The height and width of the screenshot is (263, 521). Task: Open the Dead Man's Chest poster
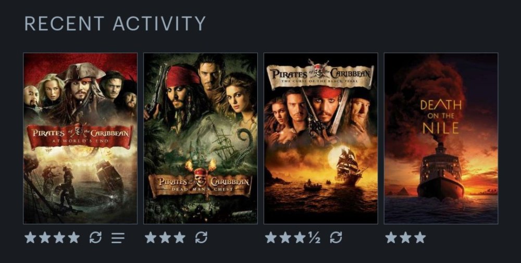click(x=201, y=138)
